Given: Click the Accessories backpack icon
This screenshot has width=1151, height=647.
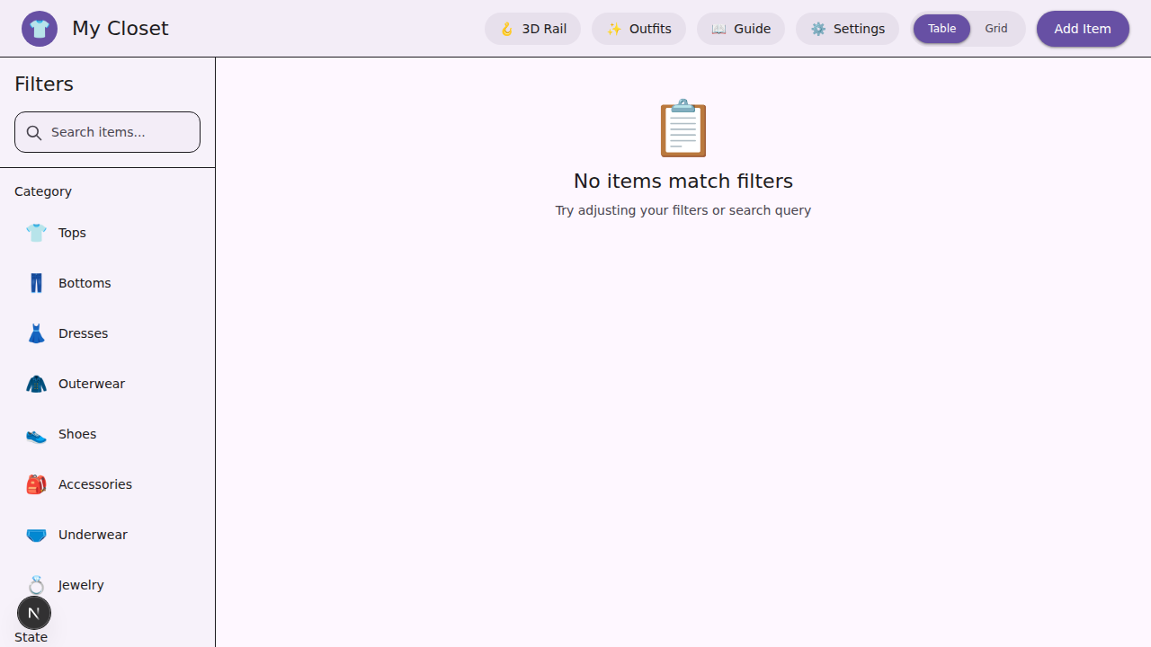Looking at the screenshot, I should (35, 483).
